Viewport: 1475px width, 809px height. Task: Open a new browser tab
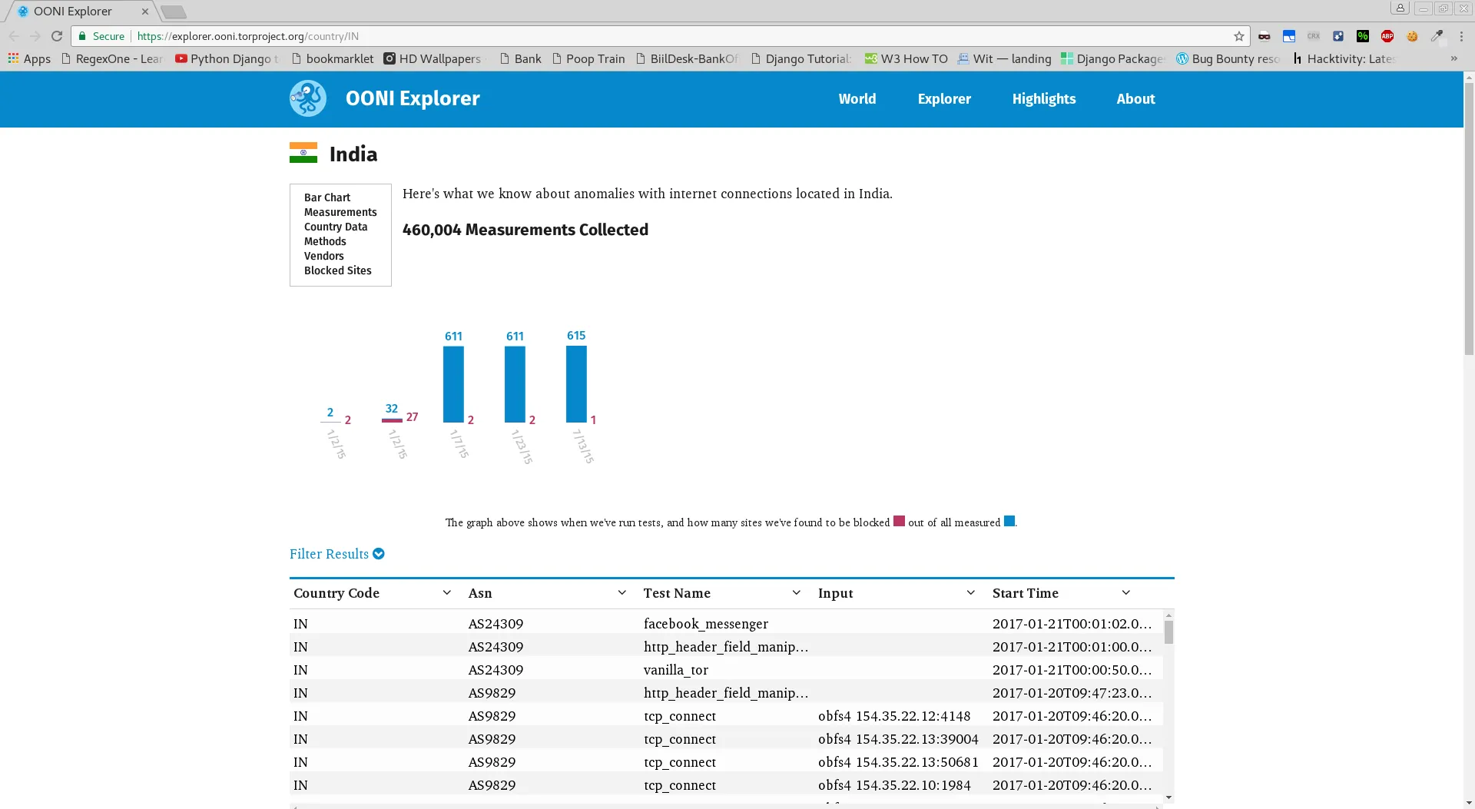click(174, 12)
